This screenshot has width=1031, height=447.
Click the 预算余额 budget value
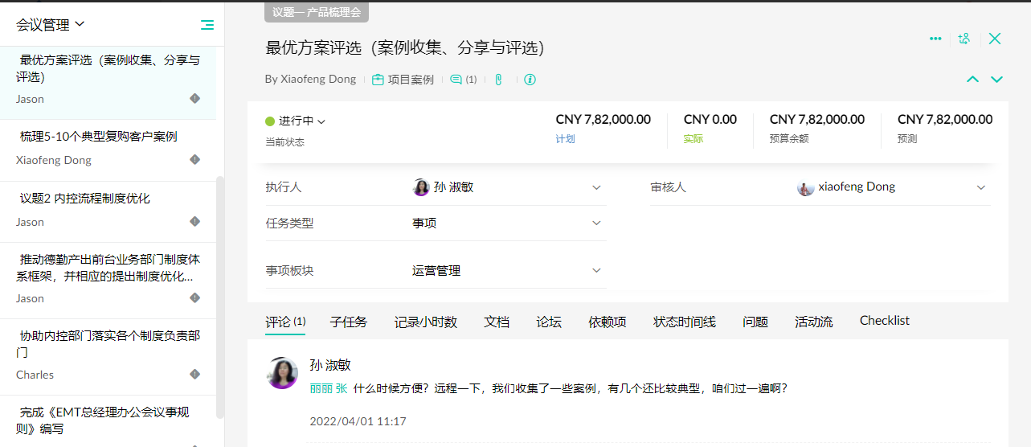(817, 120)
